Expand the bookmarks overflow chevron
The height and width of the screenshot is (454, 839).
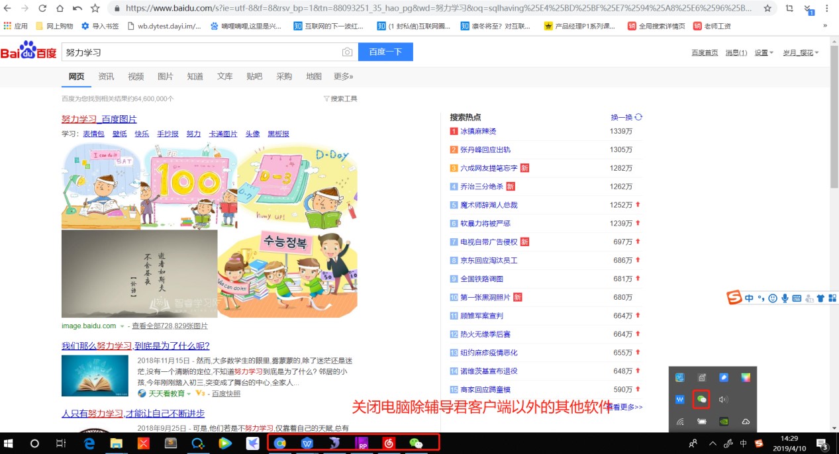(825, 26)
